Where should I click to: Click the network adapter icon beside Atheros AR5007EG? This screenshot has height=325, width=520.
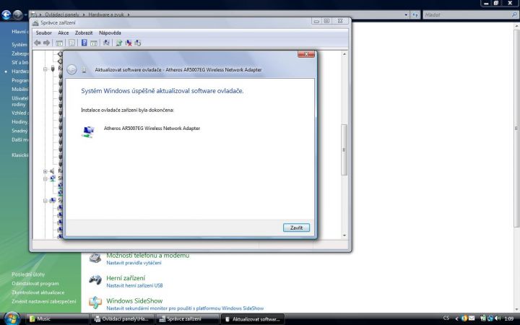click(x=88, y=131)
